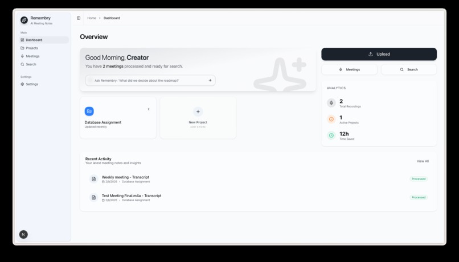The width and height of the screenshot is (459, 262).
Task: Click document icon of Weekly meeting transcript
Action: pos(93,179)
